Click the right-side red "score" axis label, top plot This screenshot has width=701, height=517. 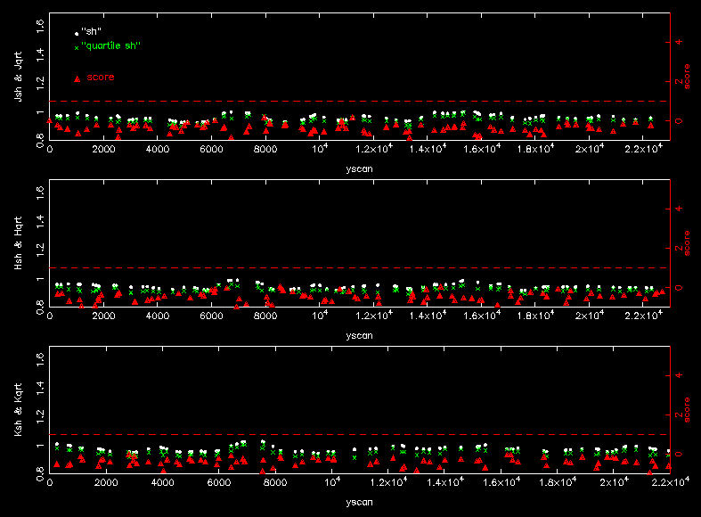click(x=688, y=77)
